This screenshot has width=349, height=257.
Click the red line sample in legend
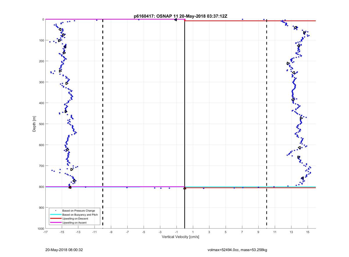coord(56,218)
